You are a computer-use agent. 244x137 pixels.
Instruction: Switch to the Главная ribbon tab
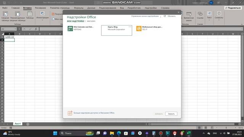tap(15, 8)
